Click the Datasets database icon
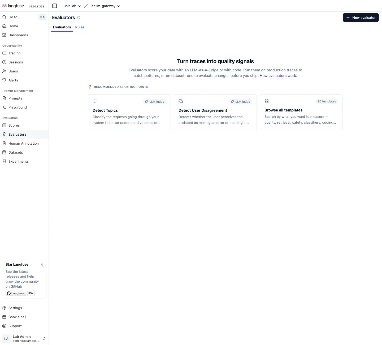Viewport: 382px width, 345px height. [4, 152]
